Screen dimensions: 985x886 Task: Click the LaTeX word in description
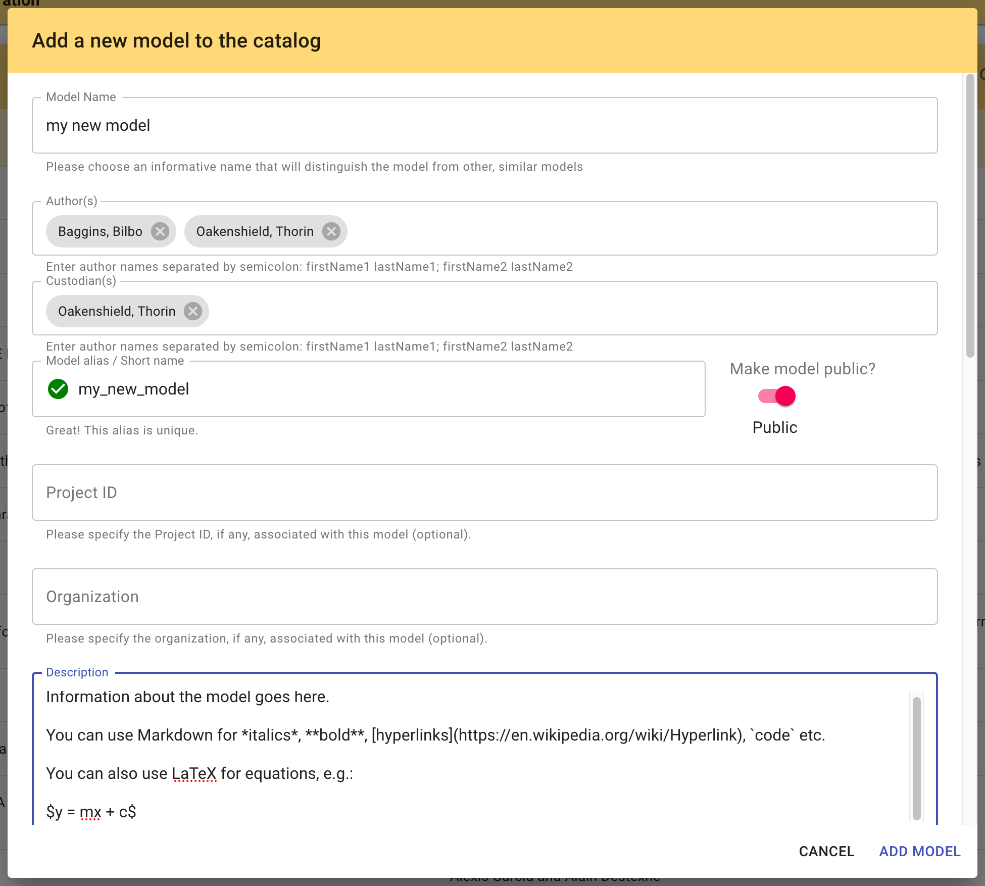coord(194,773)
